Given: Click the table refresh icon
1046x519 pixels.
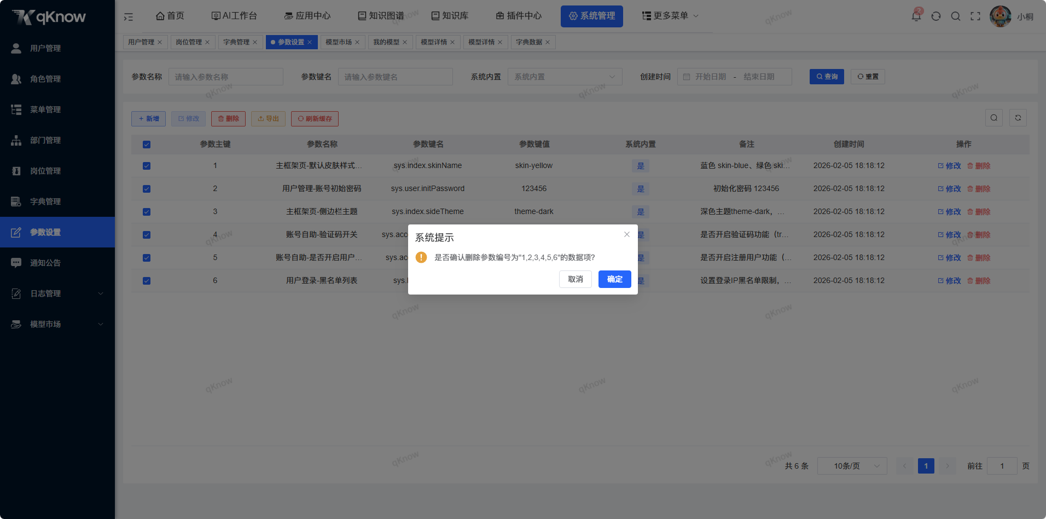Looking at the screenshot, I should 1018,118.
